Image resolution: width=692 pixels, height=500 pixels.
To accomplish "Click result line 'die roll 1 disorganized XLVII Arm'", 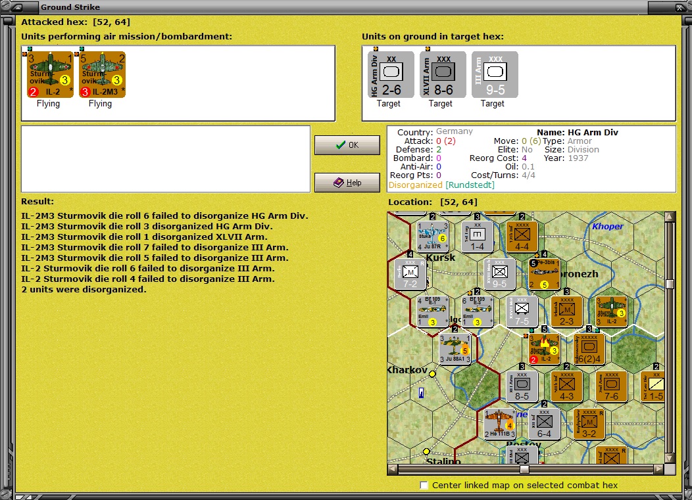I will coord(144,237).
